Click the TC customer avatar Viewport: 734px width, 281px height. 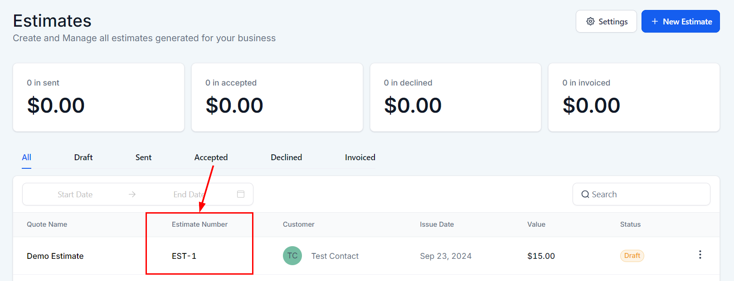coord(292,256)
